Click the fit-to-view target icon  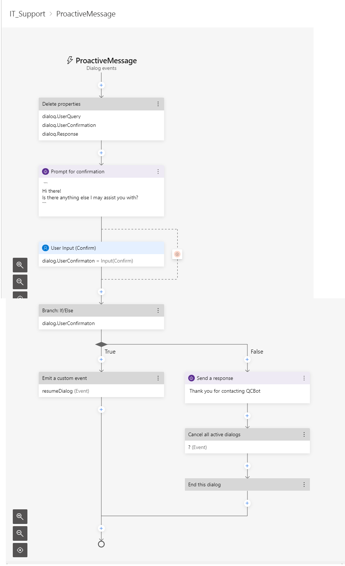20,550
